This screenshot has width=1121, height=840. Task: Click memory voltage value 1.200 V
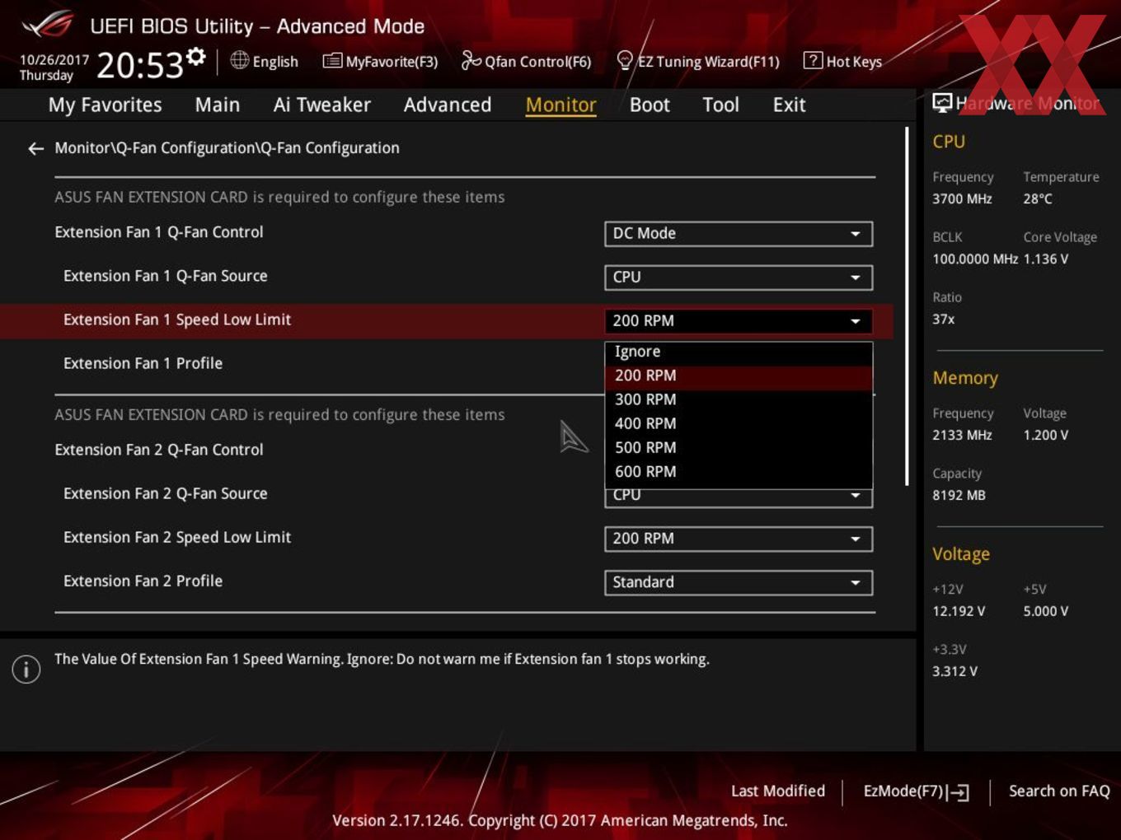pos(1046,435)
